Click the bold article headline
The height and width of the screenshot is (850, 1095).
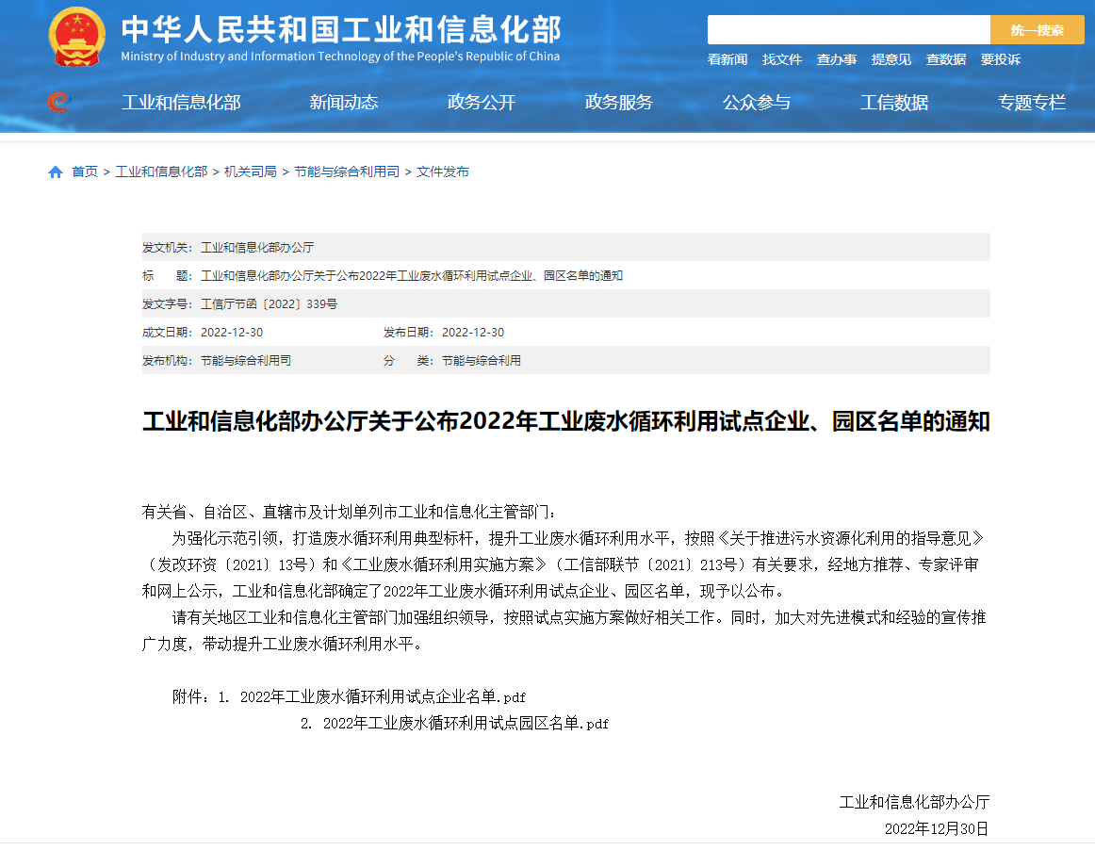pyautogui.click(x=566, y=421)
